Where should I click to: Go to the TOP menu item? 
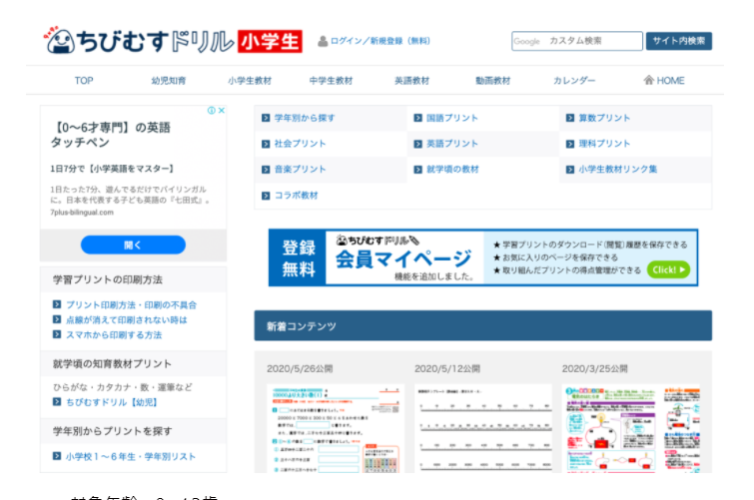(84, 81)
